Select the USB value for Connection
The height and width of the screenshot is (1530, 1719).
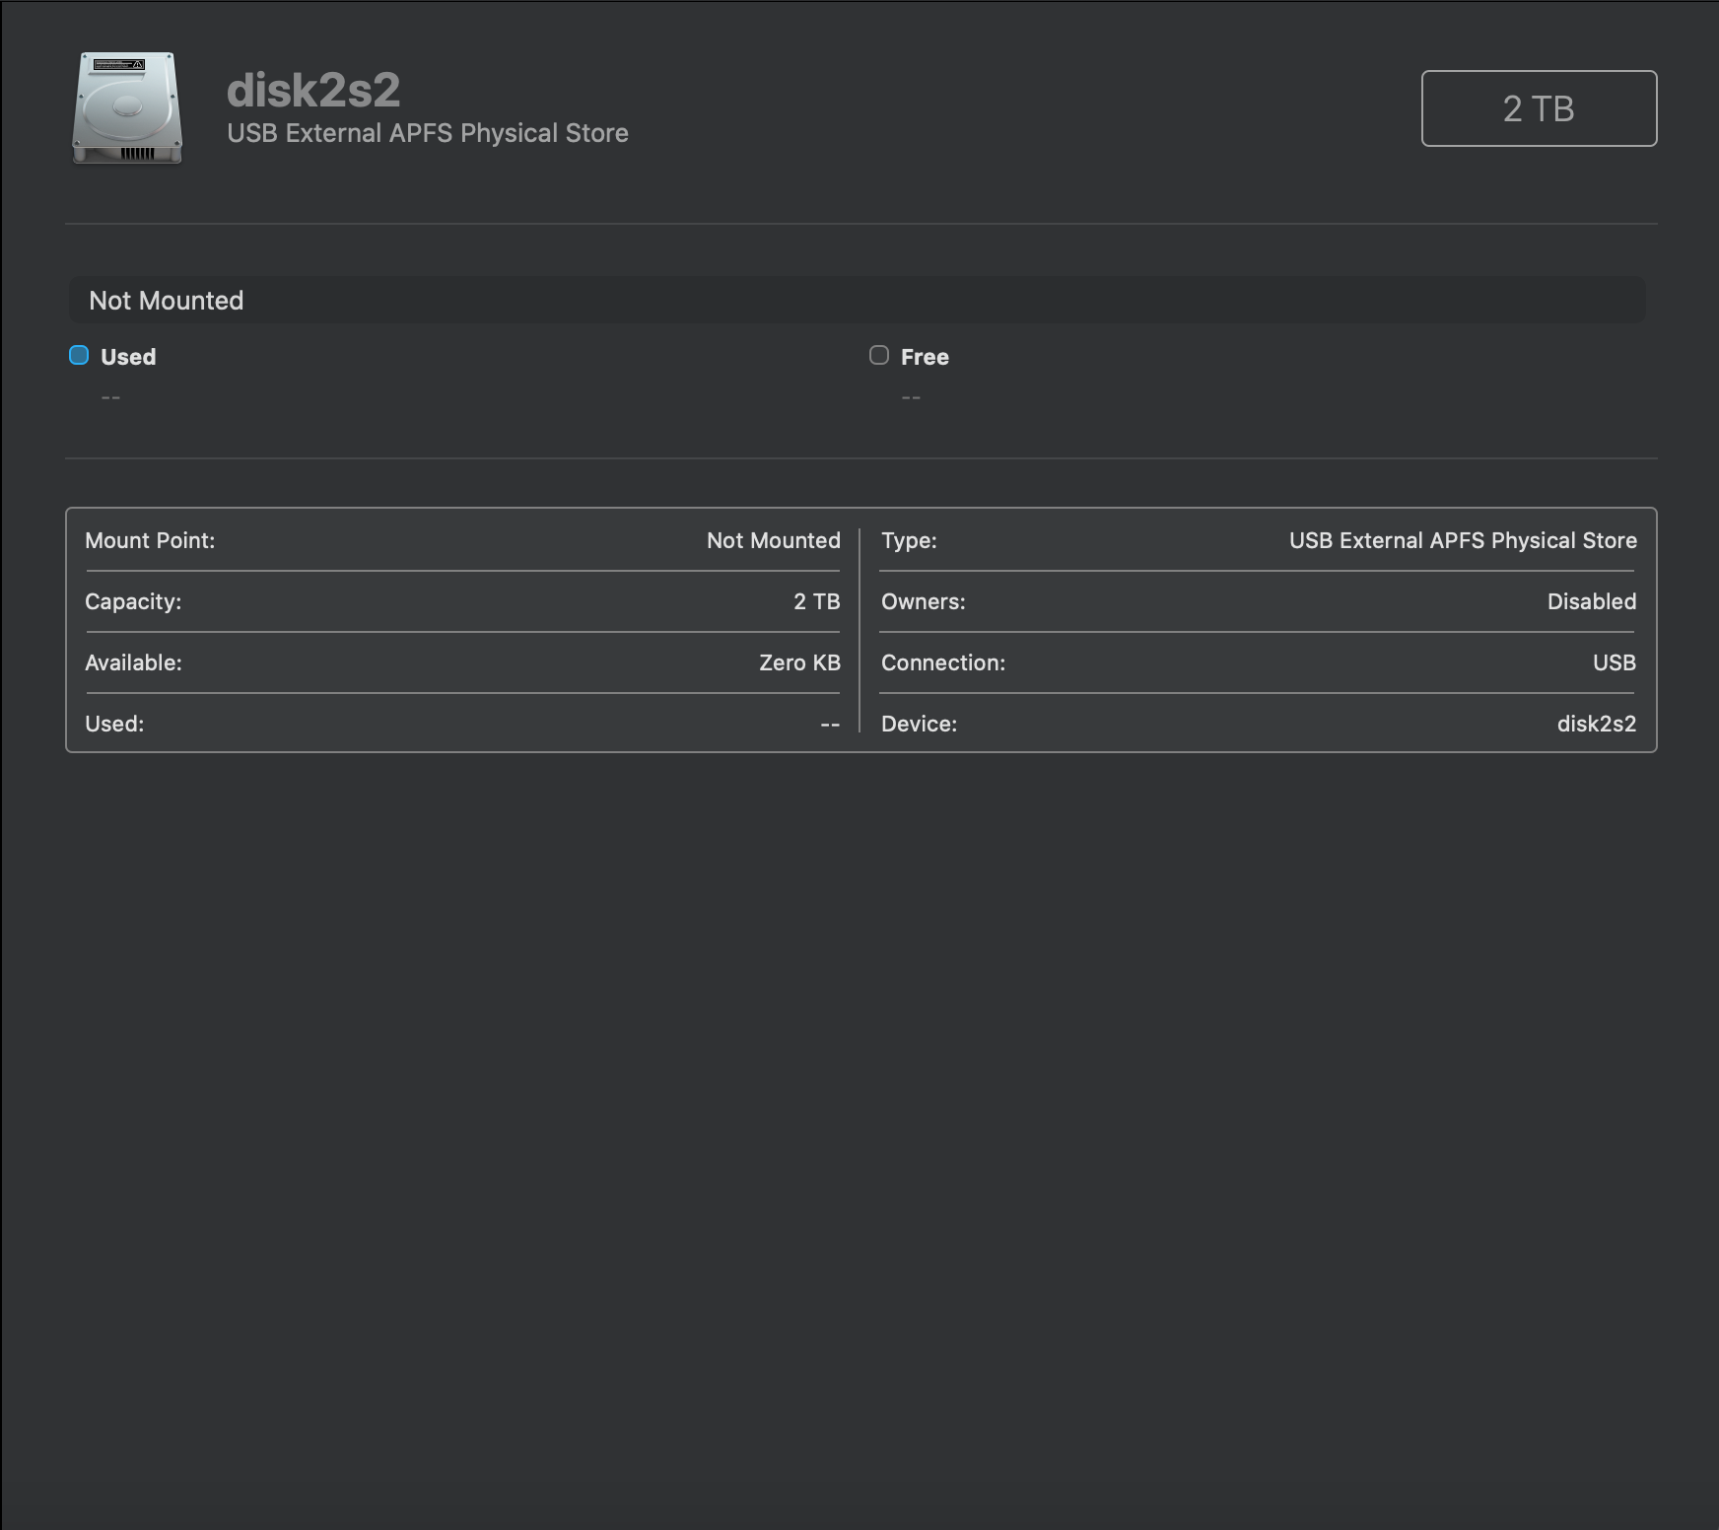tap(1615, 662)
